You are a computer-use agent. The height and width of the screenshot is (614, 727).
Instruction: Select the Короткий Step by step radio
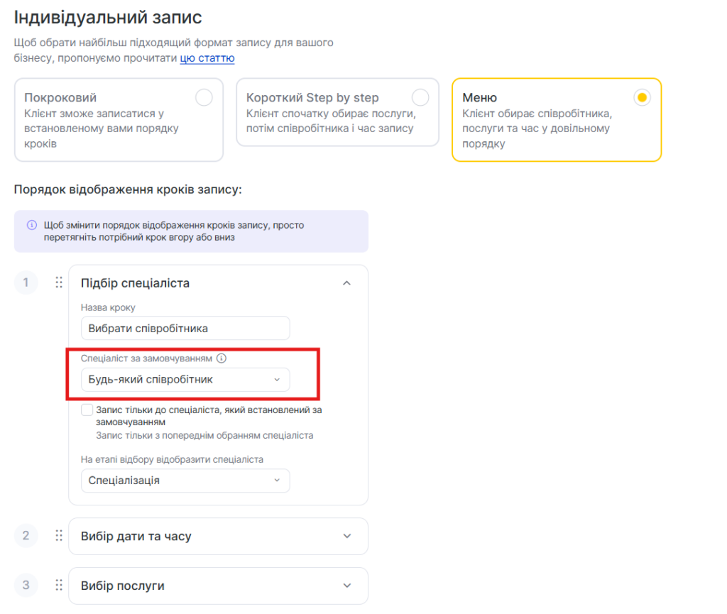click(x=420, y=98)
